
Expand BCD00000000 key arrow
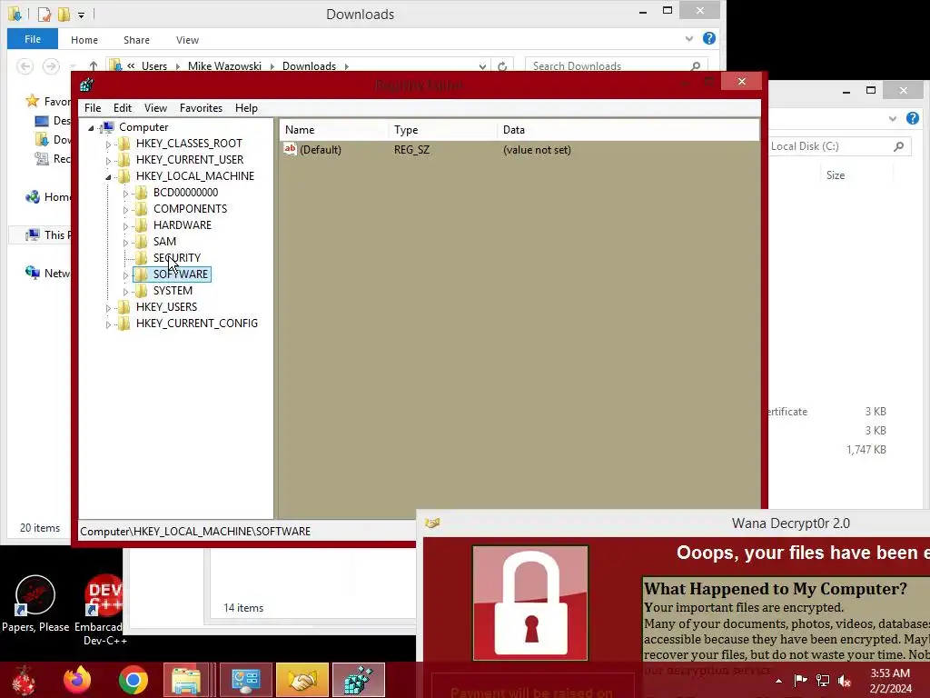point(125,194)
